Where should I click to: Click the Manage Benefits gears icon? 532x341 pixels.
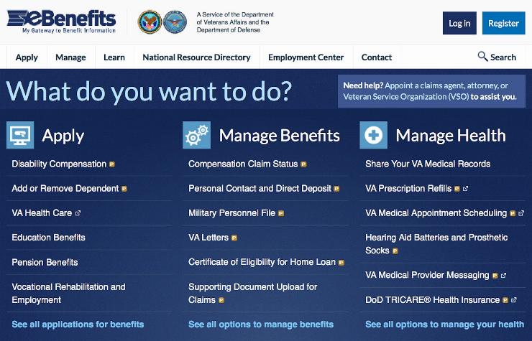[x=197, y=135]
